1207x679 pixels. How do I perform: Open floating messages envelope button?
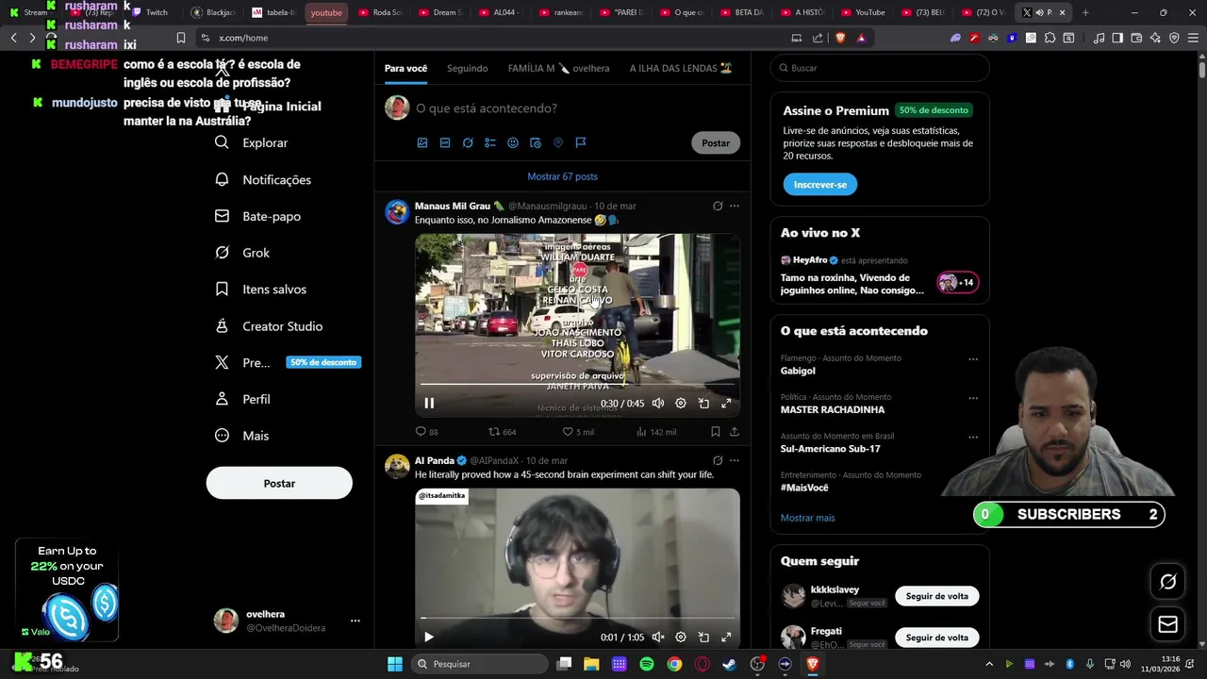pos(1167,624)
